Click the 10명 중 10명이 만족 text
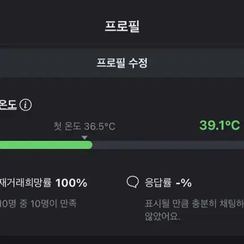Screen dimensions: 244x244 (x=38, y=203)
